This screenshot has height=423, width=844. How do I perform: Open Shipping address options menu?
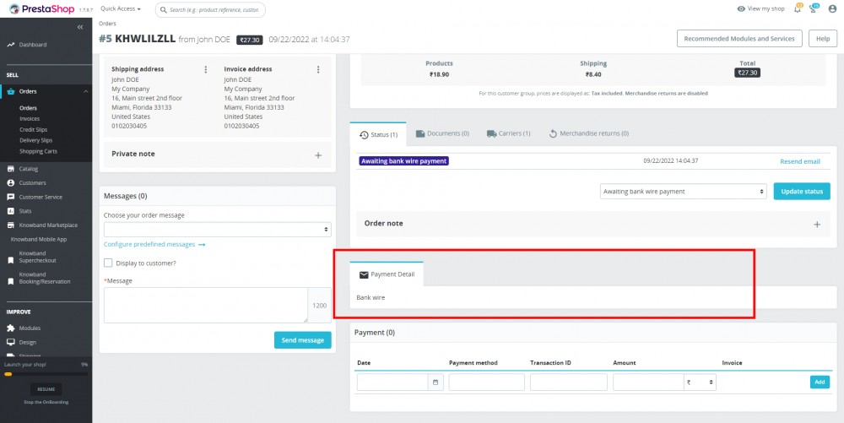pyautogui.click(x=206, y=69)
